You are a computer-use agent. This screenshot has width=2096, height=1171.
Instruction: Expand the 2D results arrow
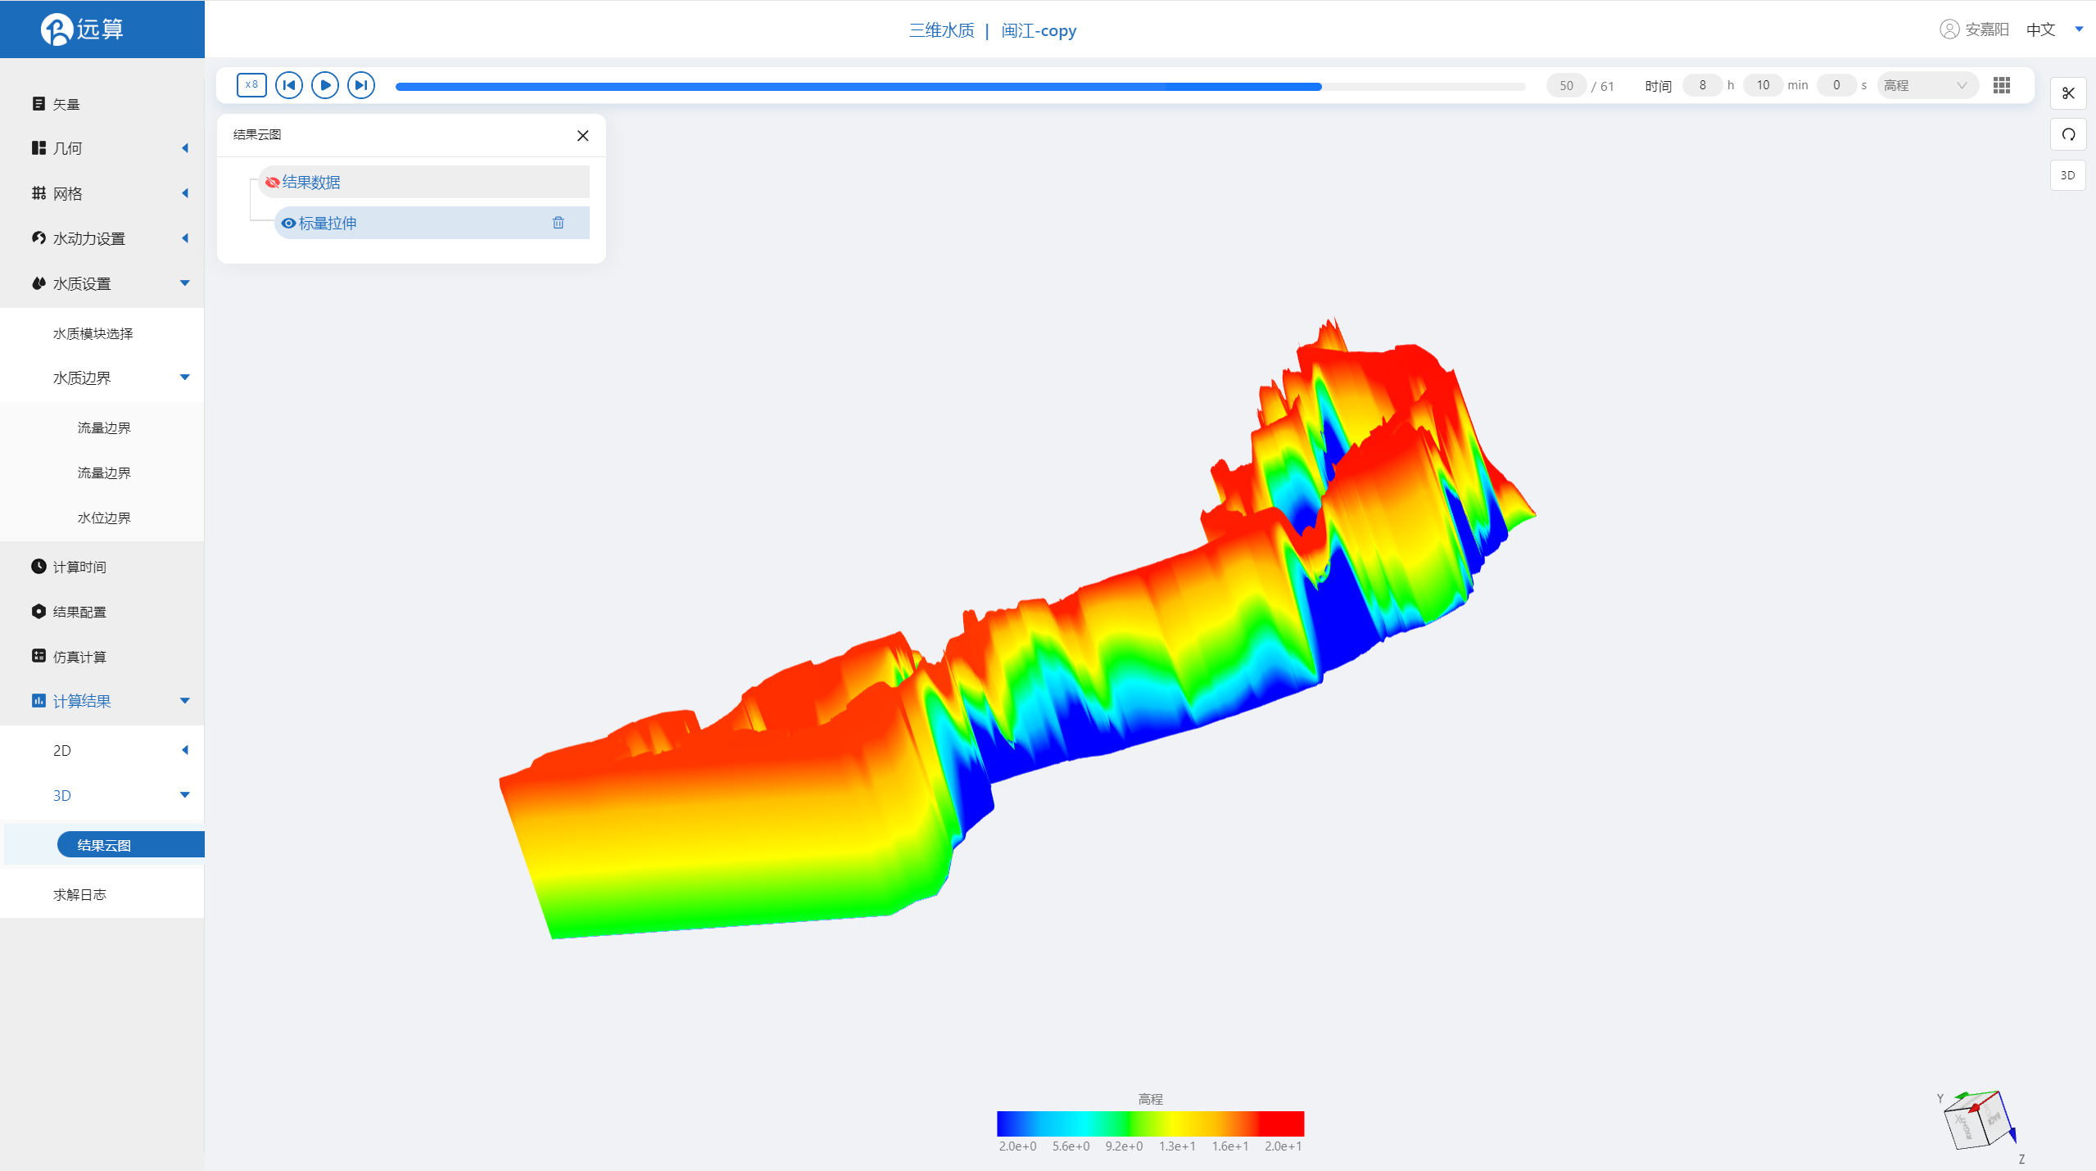click(x=185, y=750)
